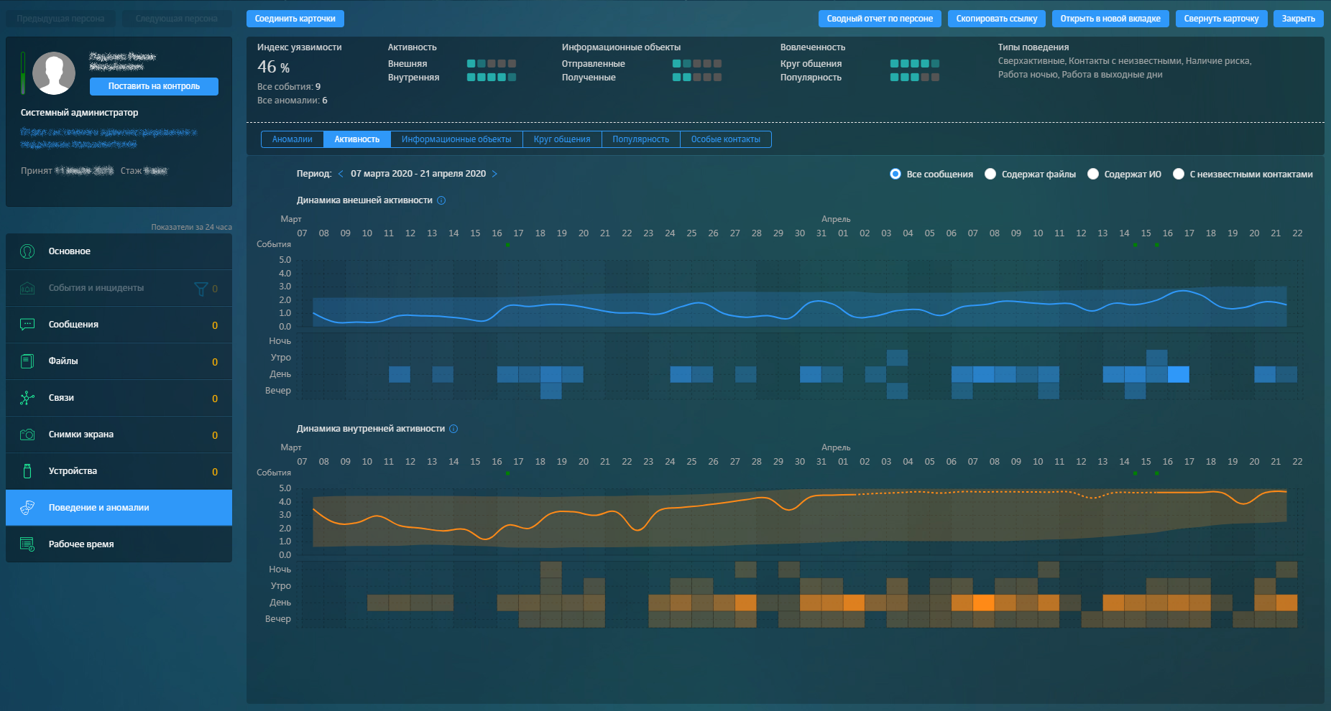Switch to the Активность tab

click(x=357, y=139)
